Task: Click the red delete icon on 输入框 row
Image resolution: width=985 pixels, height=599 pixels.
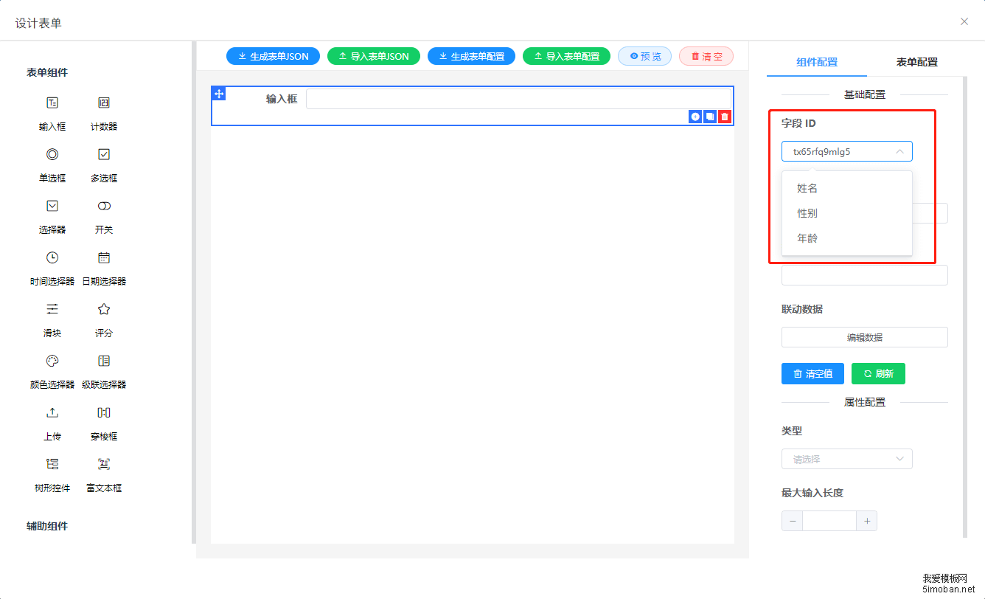Action: coord(725,117)
